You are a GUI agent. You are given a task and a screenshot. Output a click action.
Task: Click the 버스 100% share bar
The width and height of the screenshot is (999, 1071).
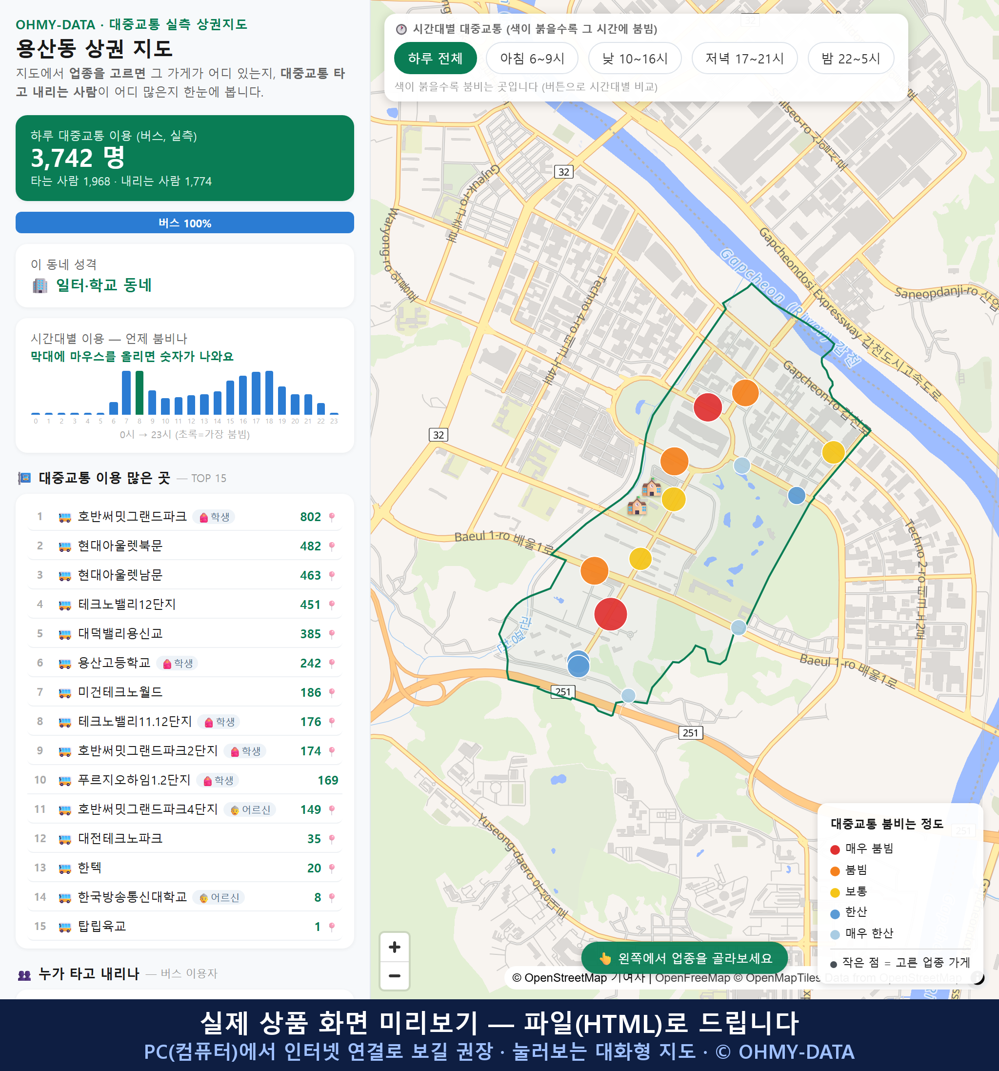tap(185, 222)
